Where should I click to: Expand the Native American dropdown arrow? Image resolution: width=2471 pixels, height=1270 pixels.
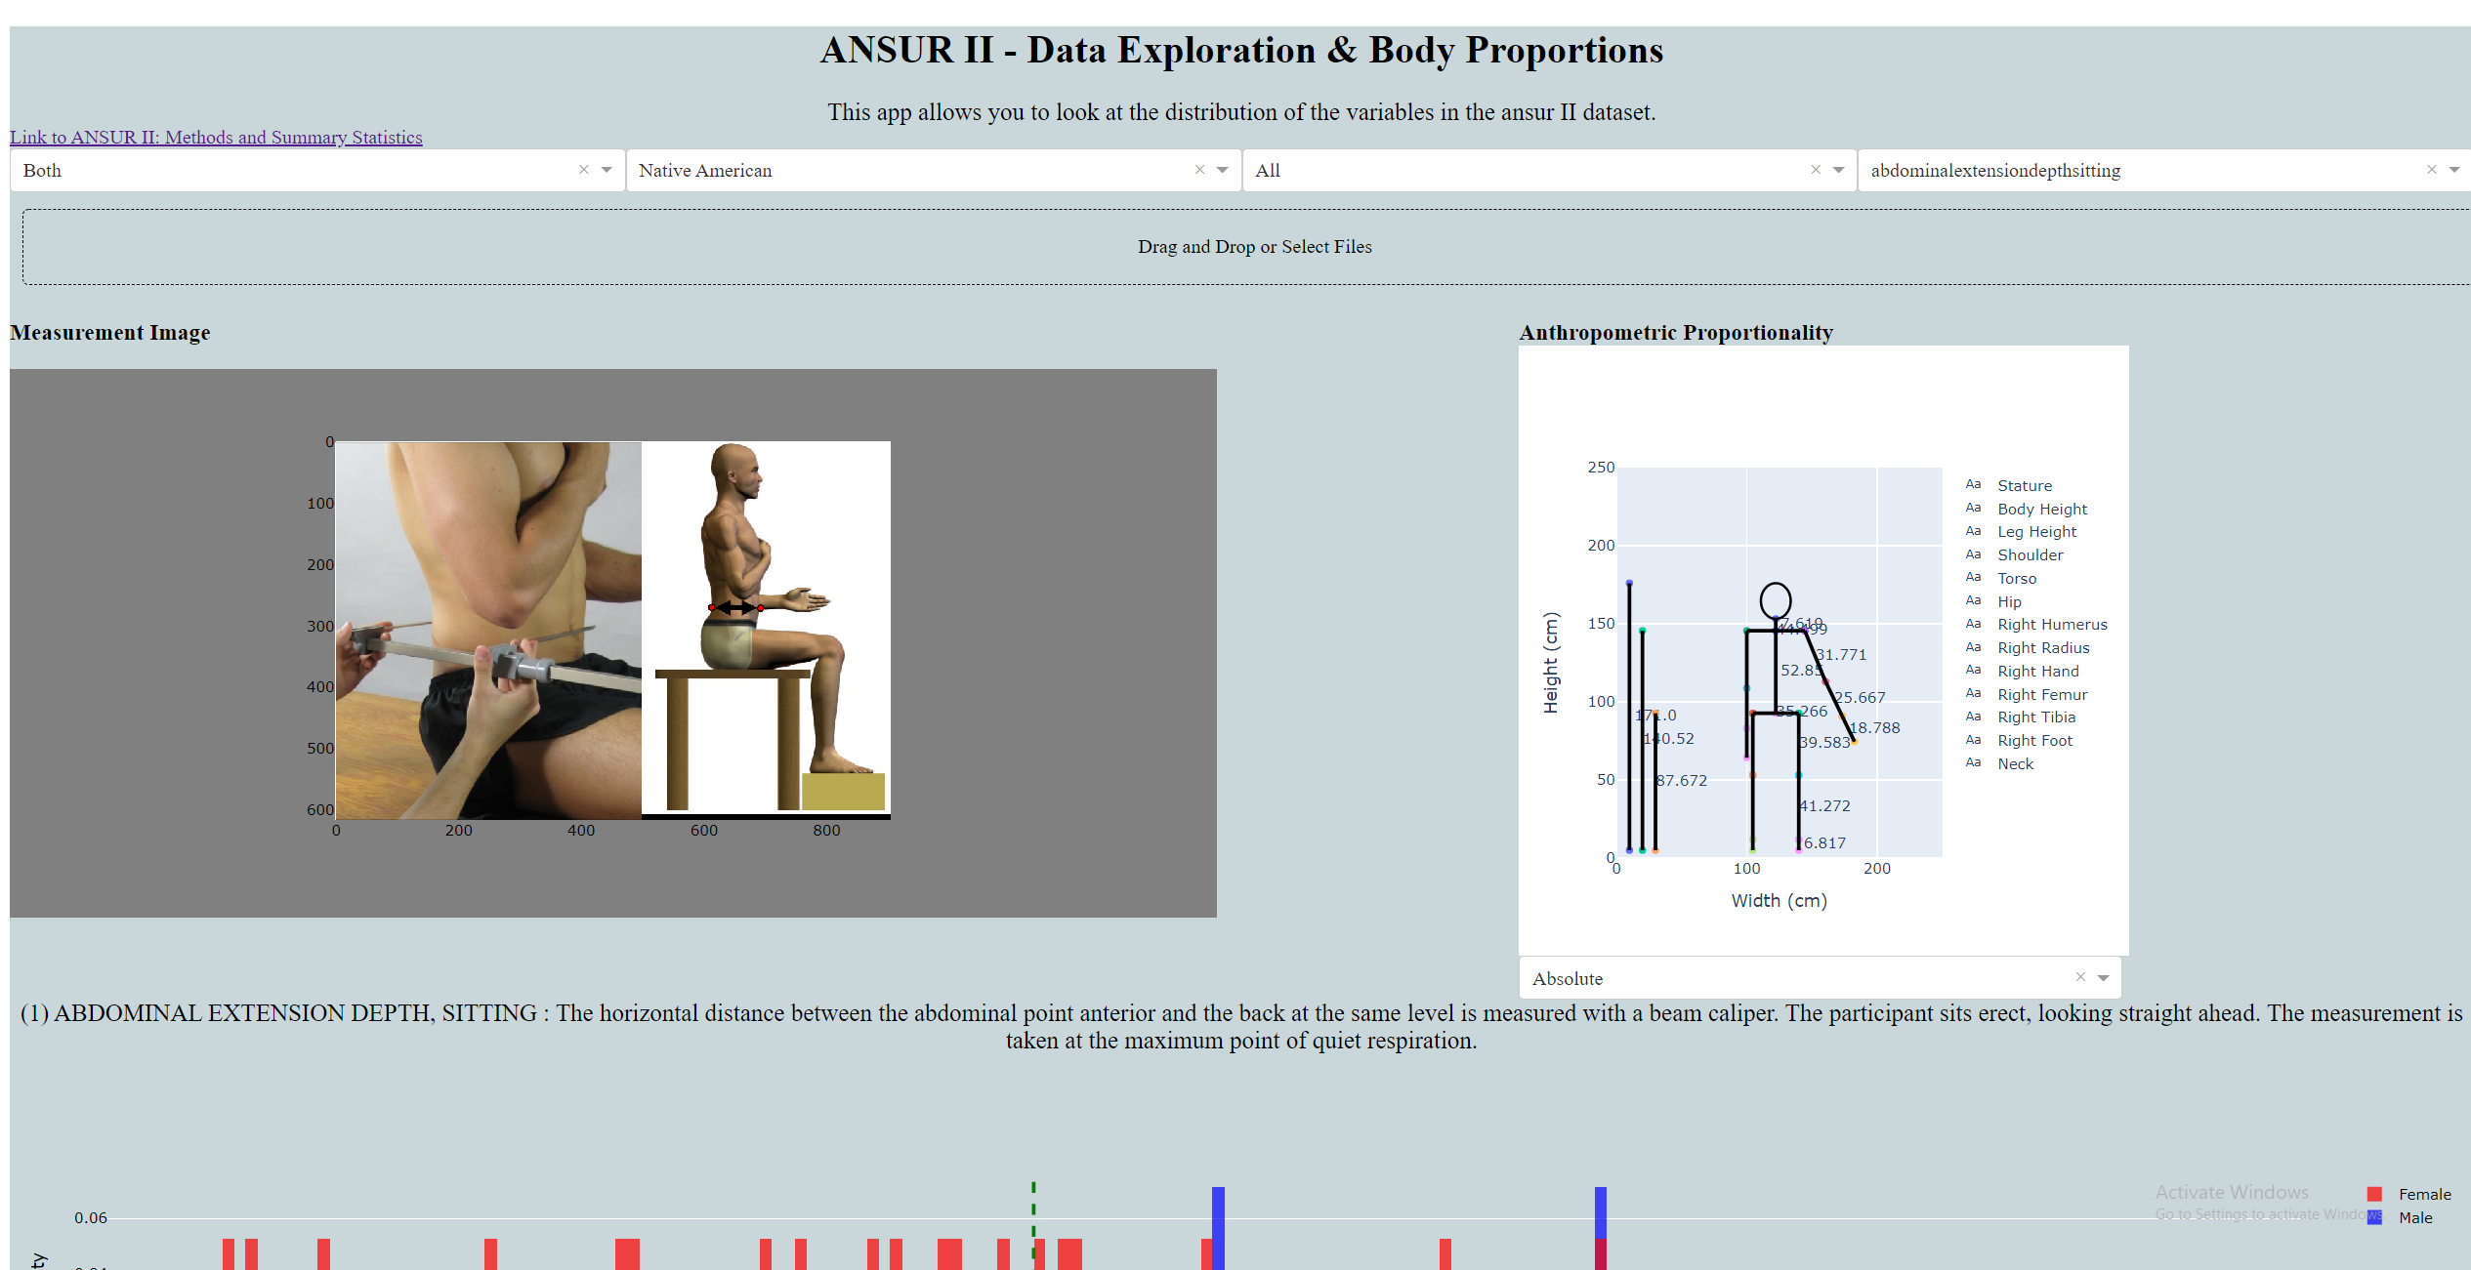[1222, 170]
